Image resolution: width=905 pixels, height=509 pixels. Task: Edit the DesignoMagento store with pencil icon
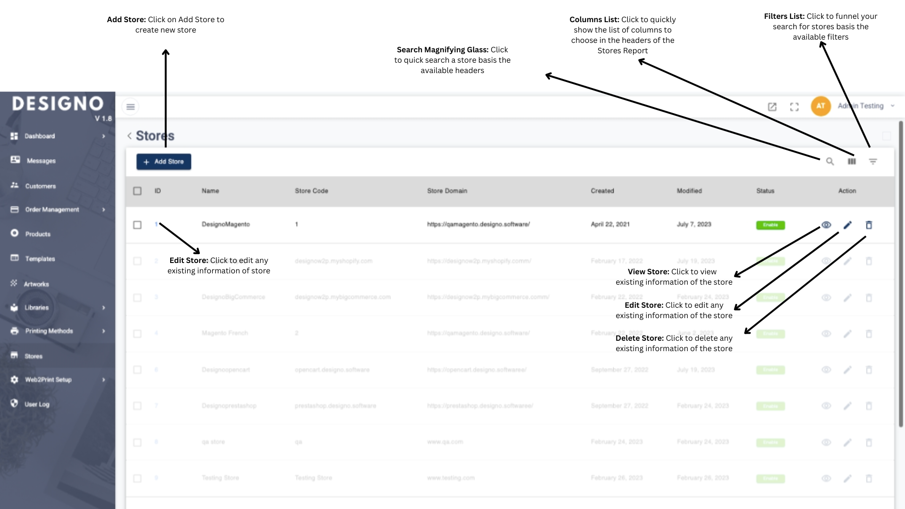click(847, 225)
